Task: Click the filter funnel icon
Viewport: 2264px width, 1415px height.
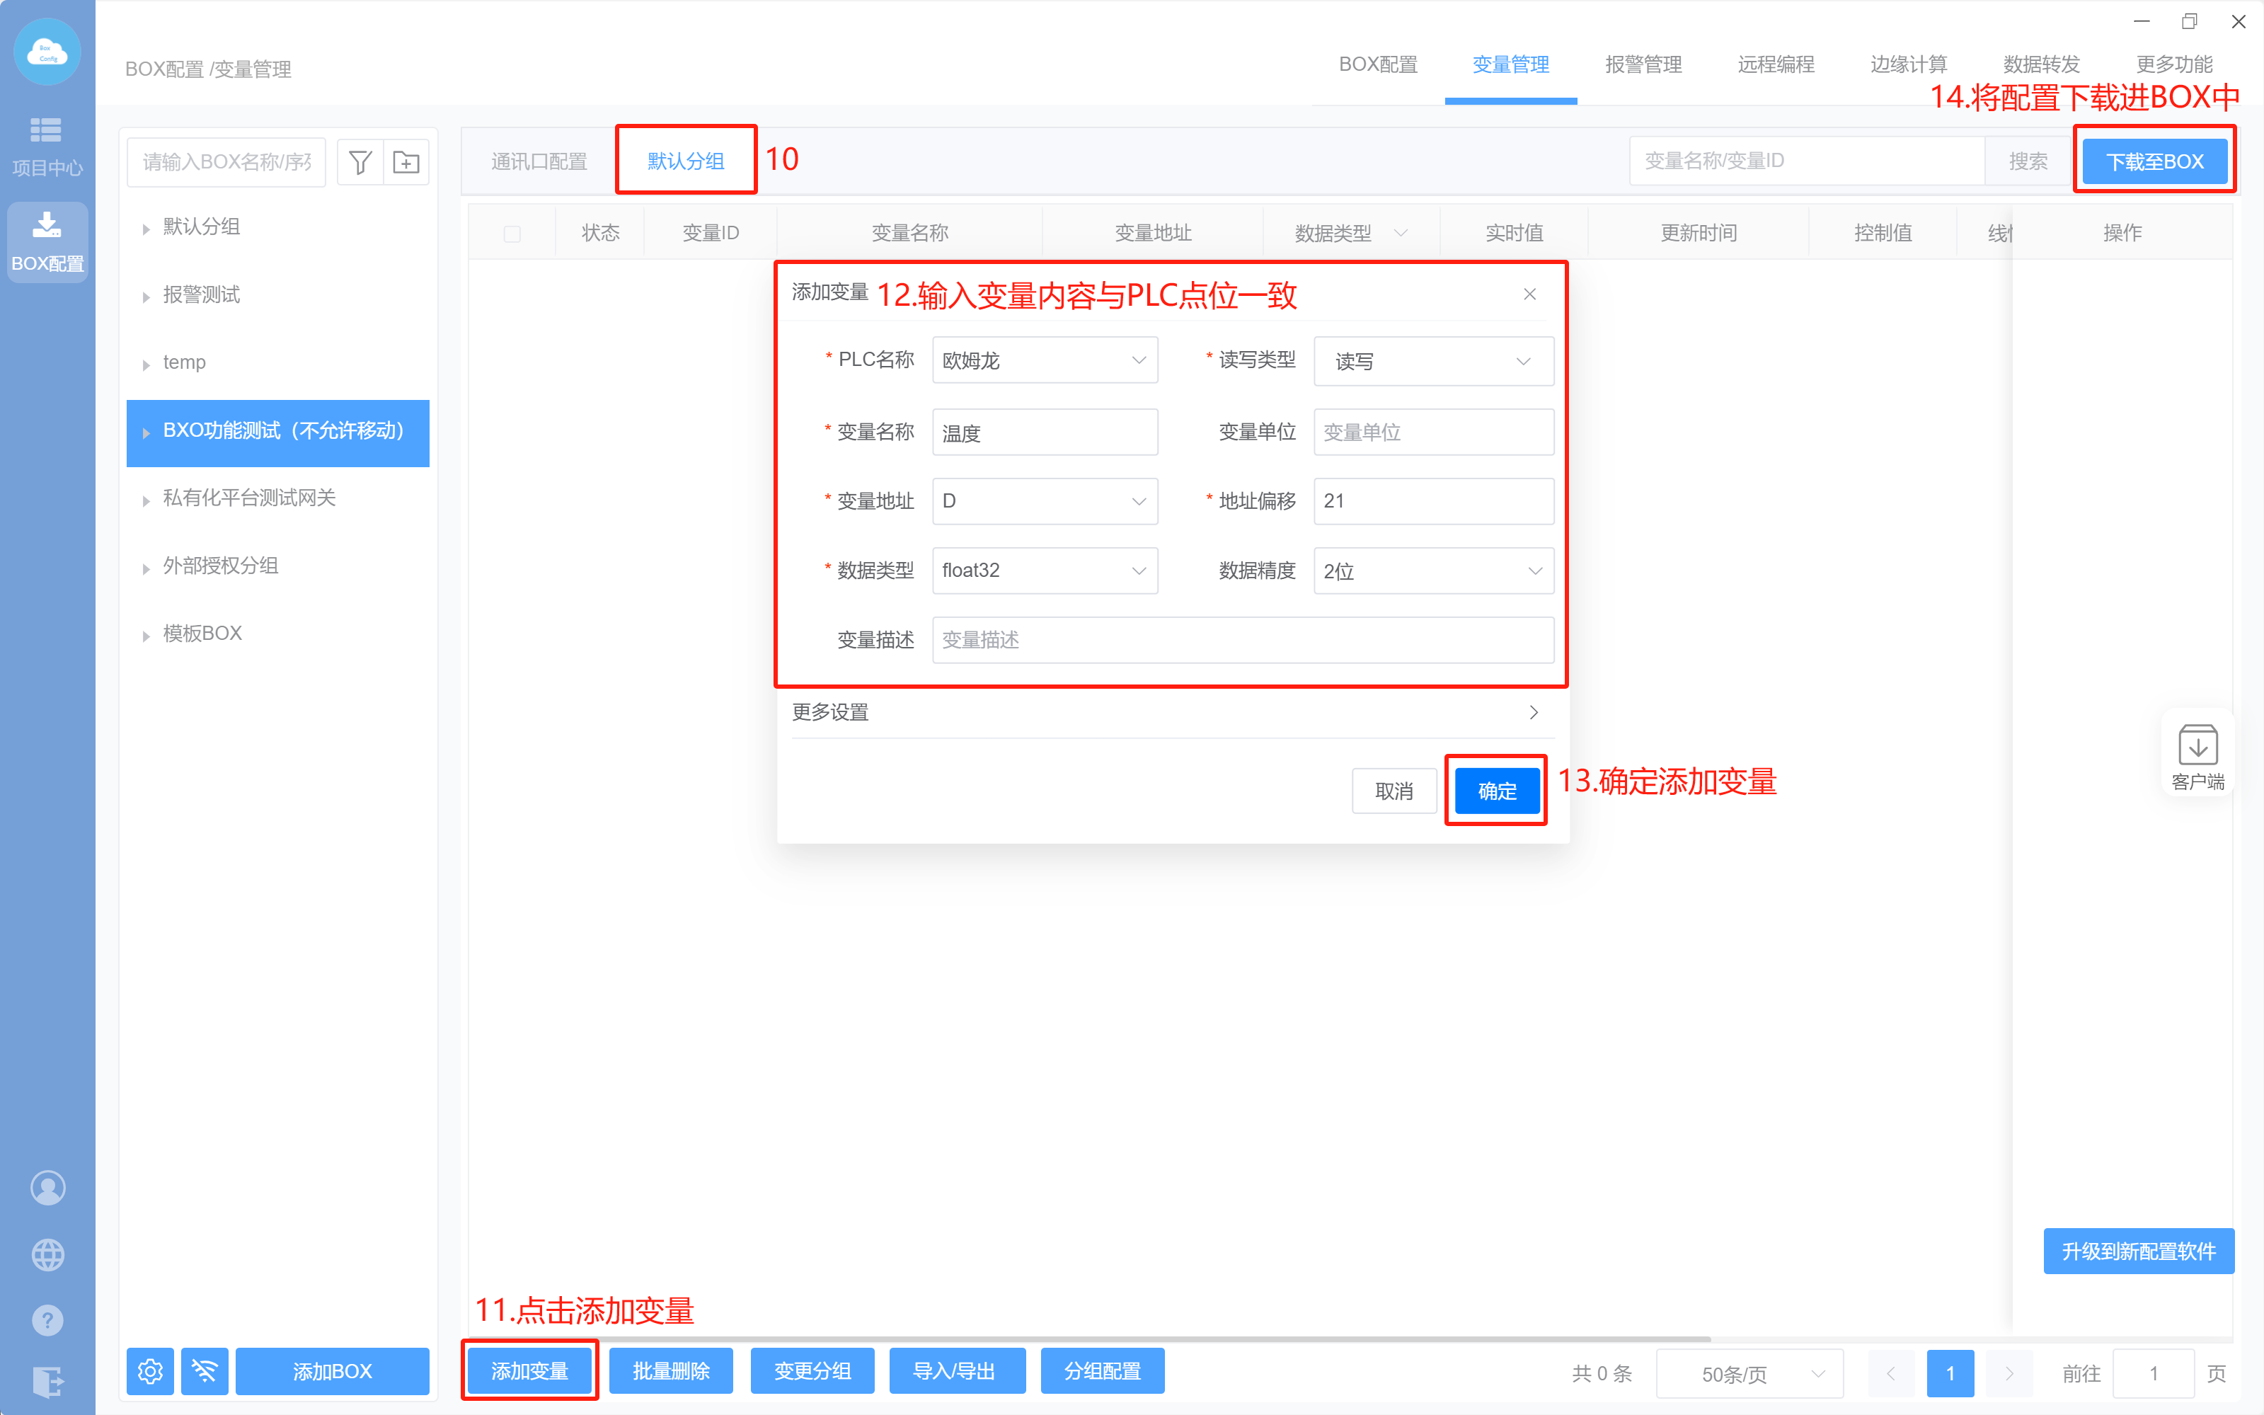Action: [x=360, y=163]
